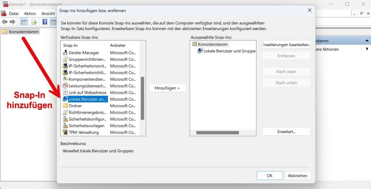Image resolution: width=371 pixels, height=189 pixels.
Task: Click the 'Verwaltet lokale Benutzer und Gruppen.' description text
Action: pyautogui.click(x=99, y=151)
